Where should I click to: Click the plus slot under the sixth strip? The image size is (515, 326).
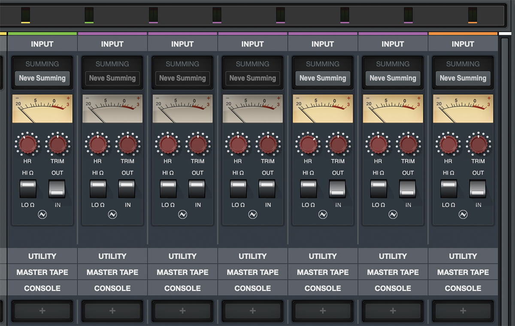(x=393, y=311)
